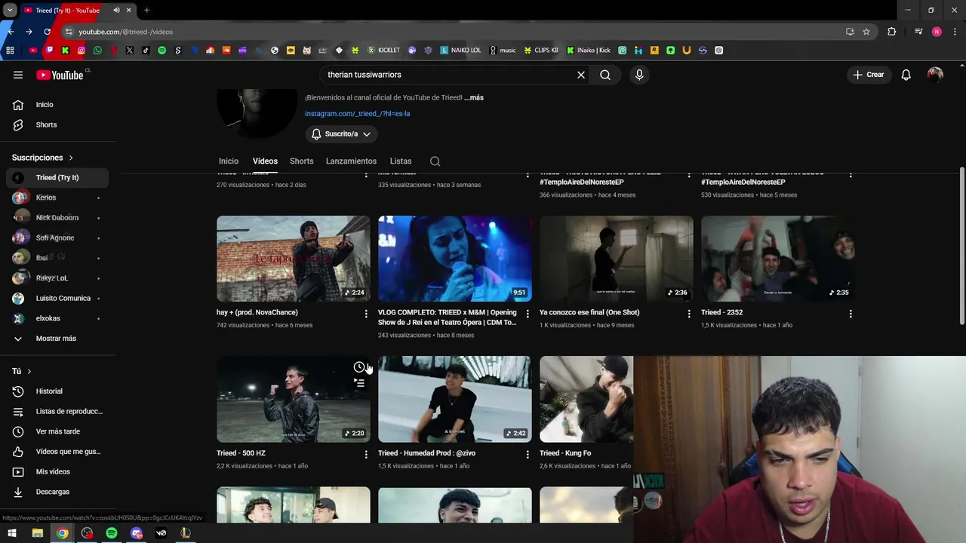
Task: Expand the Tú section chevron
Action: (x=29, y=372)
